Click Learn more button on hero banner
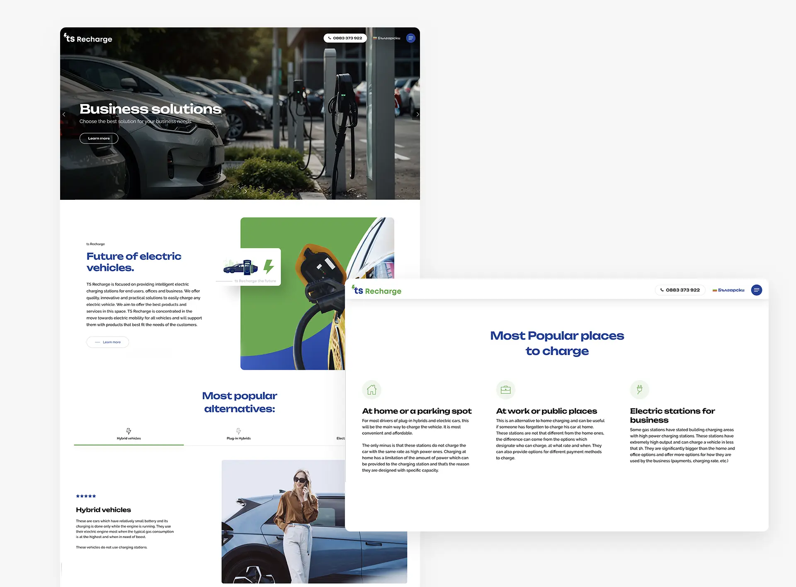Image resolution: width=796 pixels, height=587 pixels. 99,138
